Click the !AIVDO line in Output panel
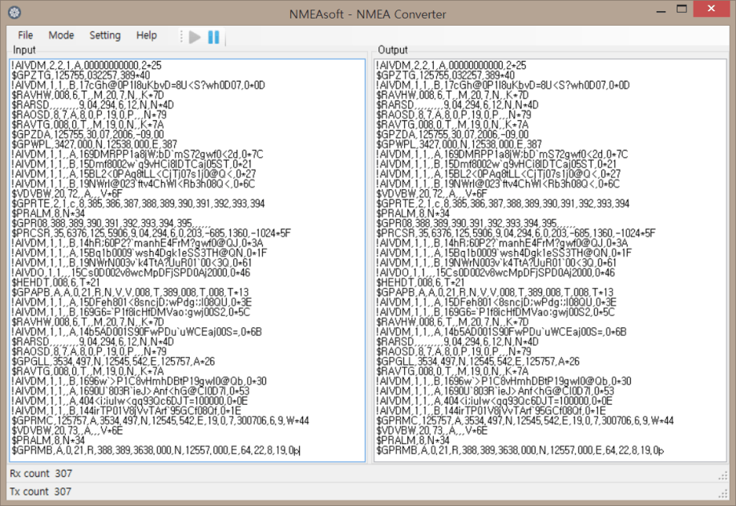 pyautogui.click(x=495, y=273)
